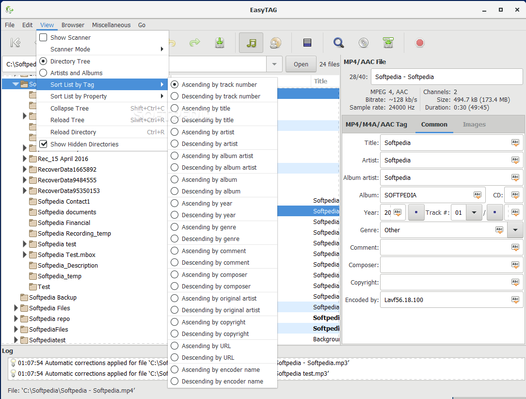
Task: Choose Descending by year sort
Action: 223,215
